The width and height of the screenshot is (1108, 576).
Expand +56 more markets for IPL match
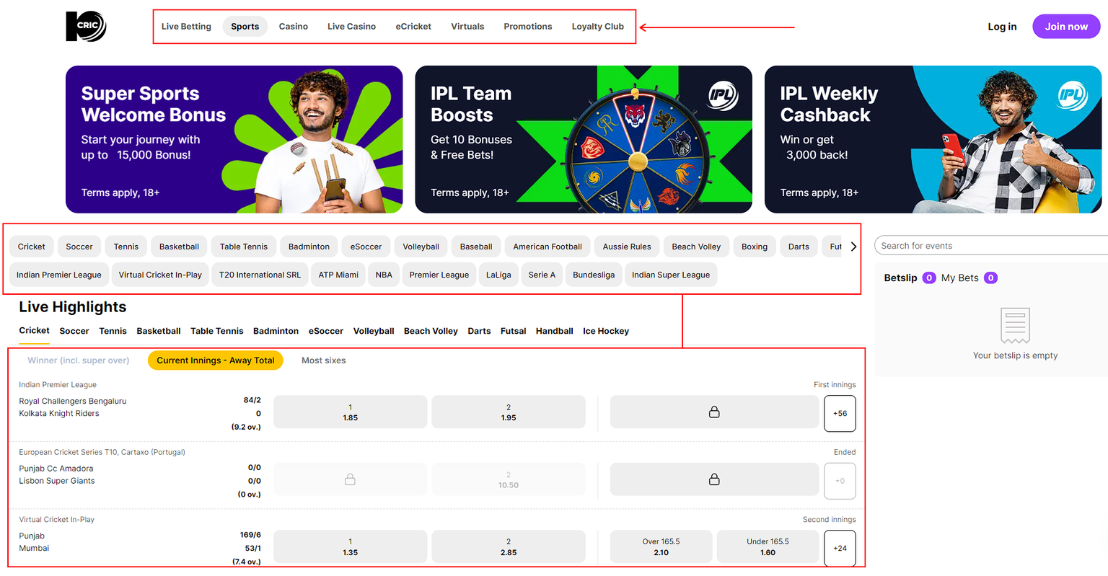[840, 414]
